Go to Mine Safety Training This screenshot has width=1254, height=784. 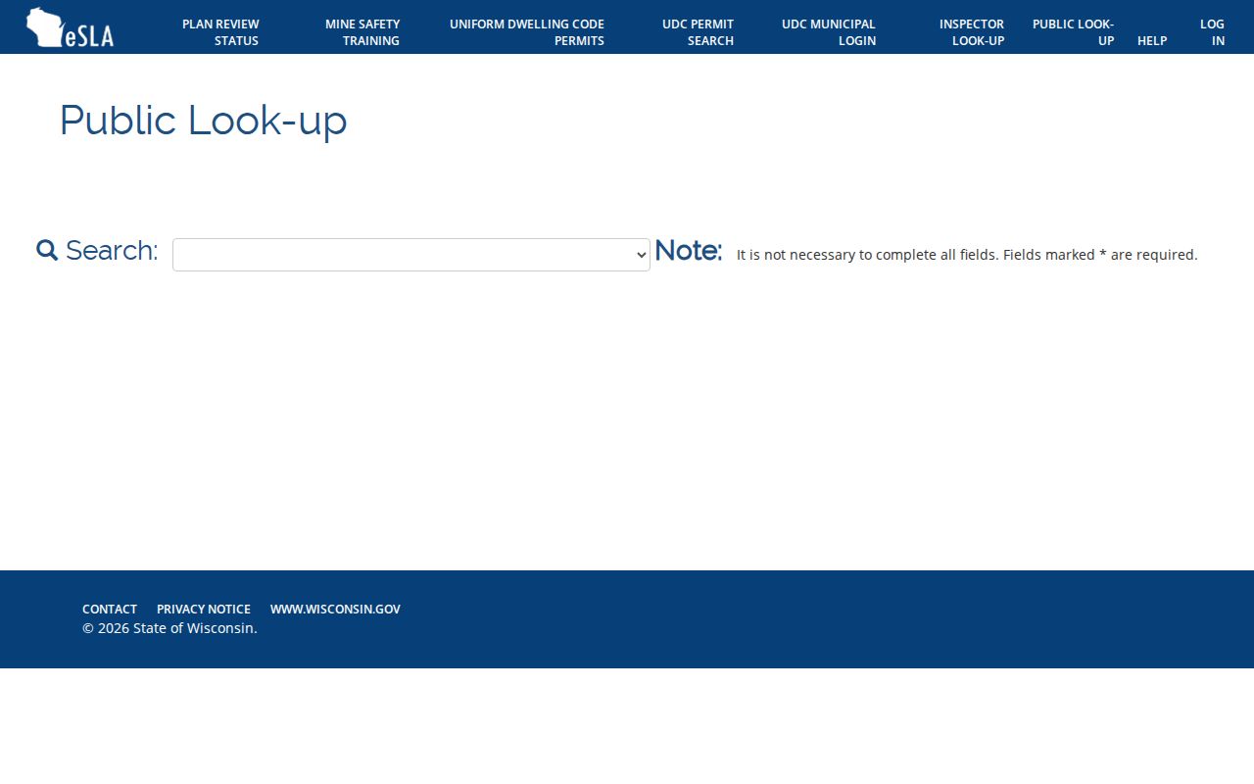point(362,32)
